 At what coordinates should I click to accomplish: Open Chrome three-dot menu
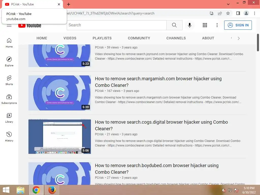pos(254,13)
